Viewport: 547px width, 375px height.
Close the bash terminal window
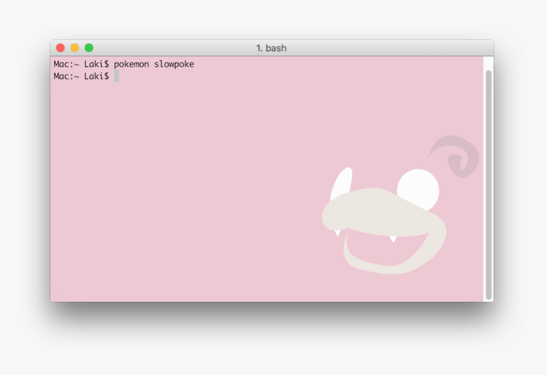point(60,48)
